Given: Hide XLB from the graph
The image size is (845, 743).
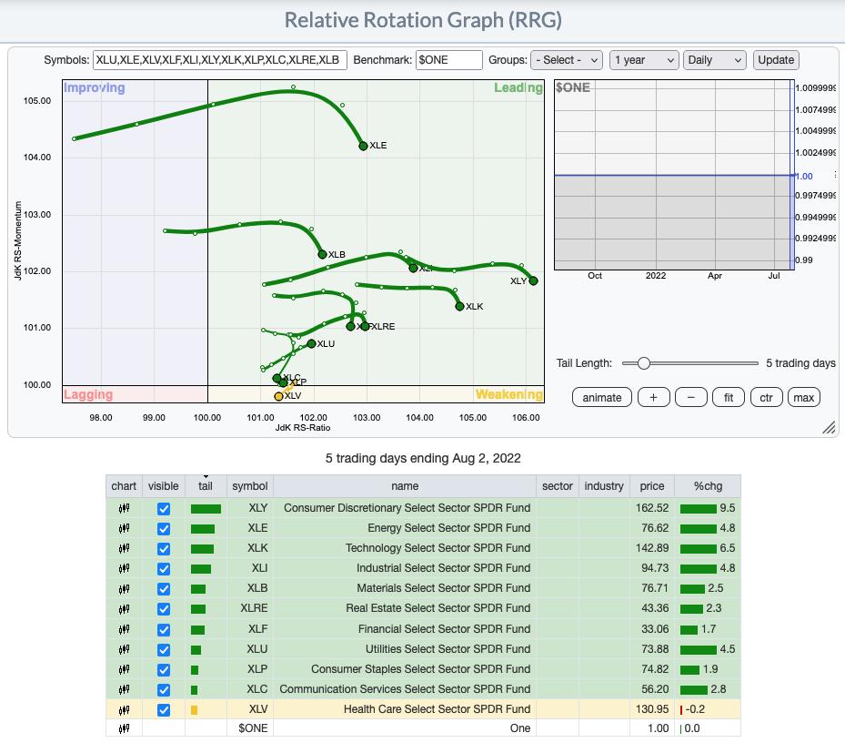Looking at the screenshot, I should pyautogui.click(x=164, y=589).
